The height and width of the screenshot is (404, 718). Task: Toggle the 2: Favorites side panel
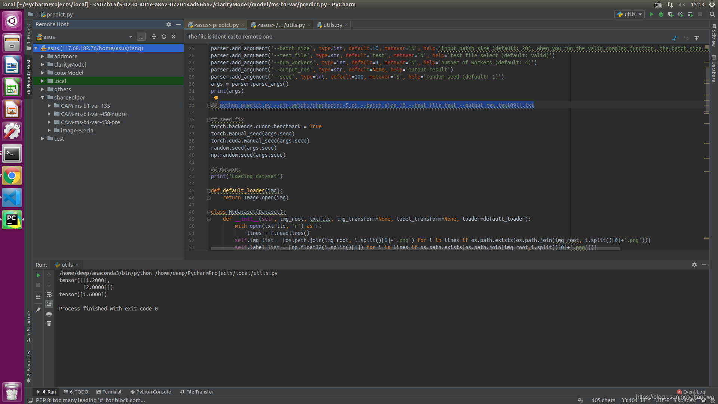pyautogui.click(x=29, y=367)
